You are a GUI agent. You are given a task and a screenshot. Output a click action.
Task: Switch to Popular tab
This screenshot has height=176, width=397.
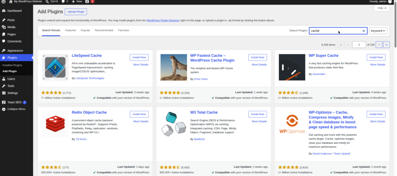pyautogui.click(x=85, y=30)
